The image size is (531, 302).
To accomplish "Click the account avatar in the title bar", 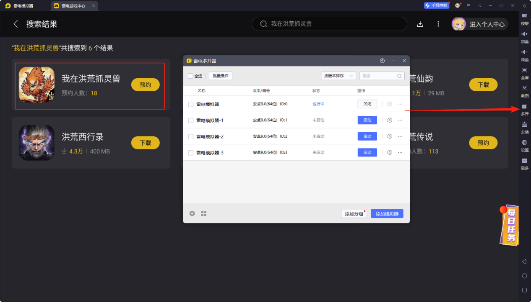I will 458,5.
